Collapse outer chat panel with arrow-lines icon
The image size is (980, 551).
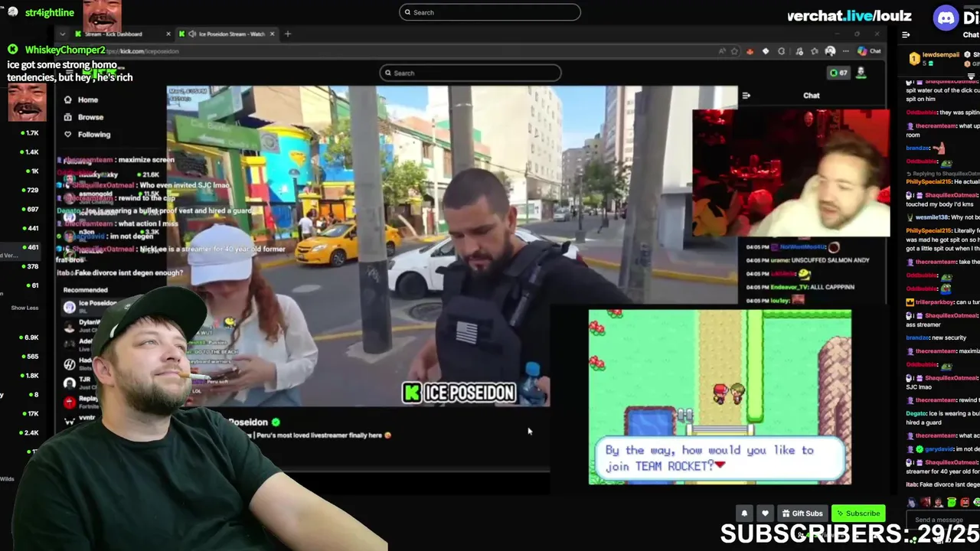pos(906,34)
